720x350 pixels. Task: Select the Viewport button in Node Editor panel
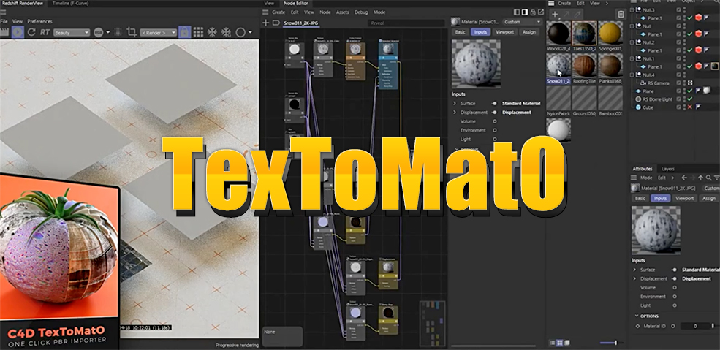tap(504, 32)
